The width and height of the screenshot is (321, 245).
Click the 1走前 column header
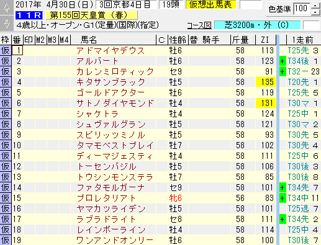[x=304, y=40]
